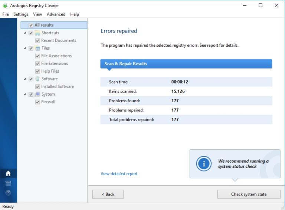Open the Home view in the sidebar
Screen dimensions: 285x210
(x=8, y=173)
